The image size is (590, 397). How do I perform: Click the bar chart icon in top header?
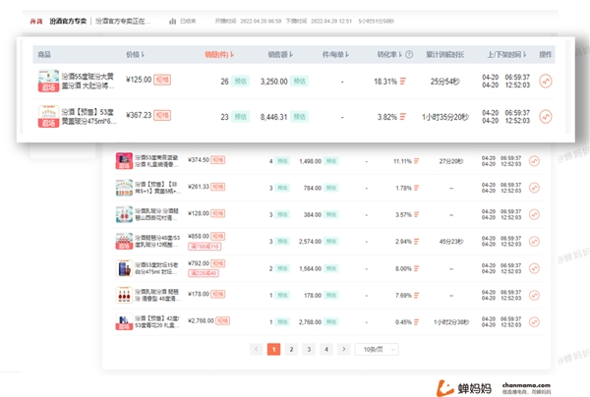point(173,21)
